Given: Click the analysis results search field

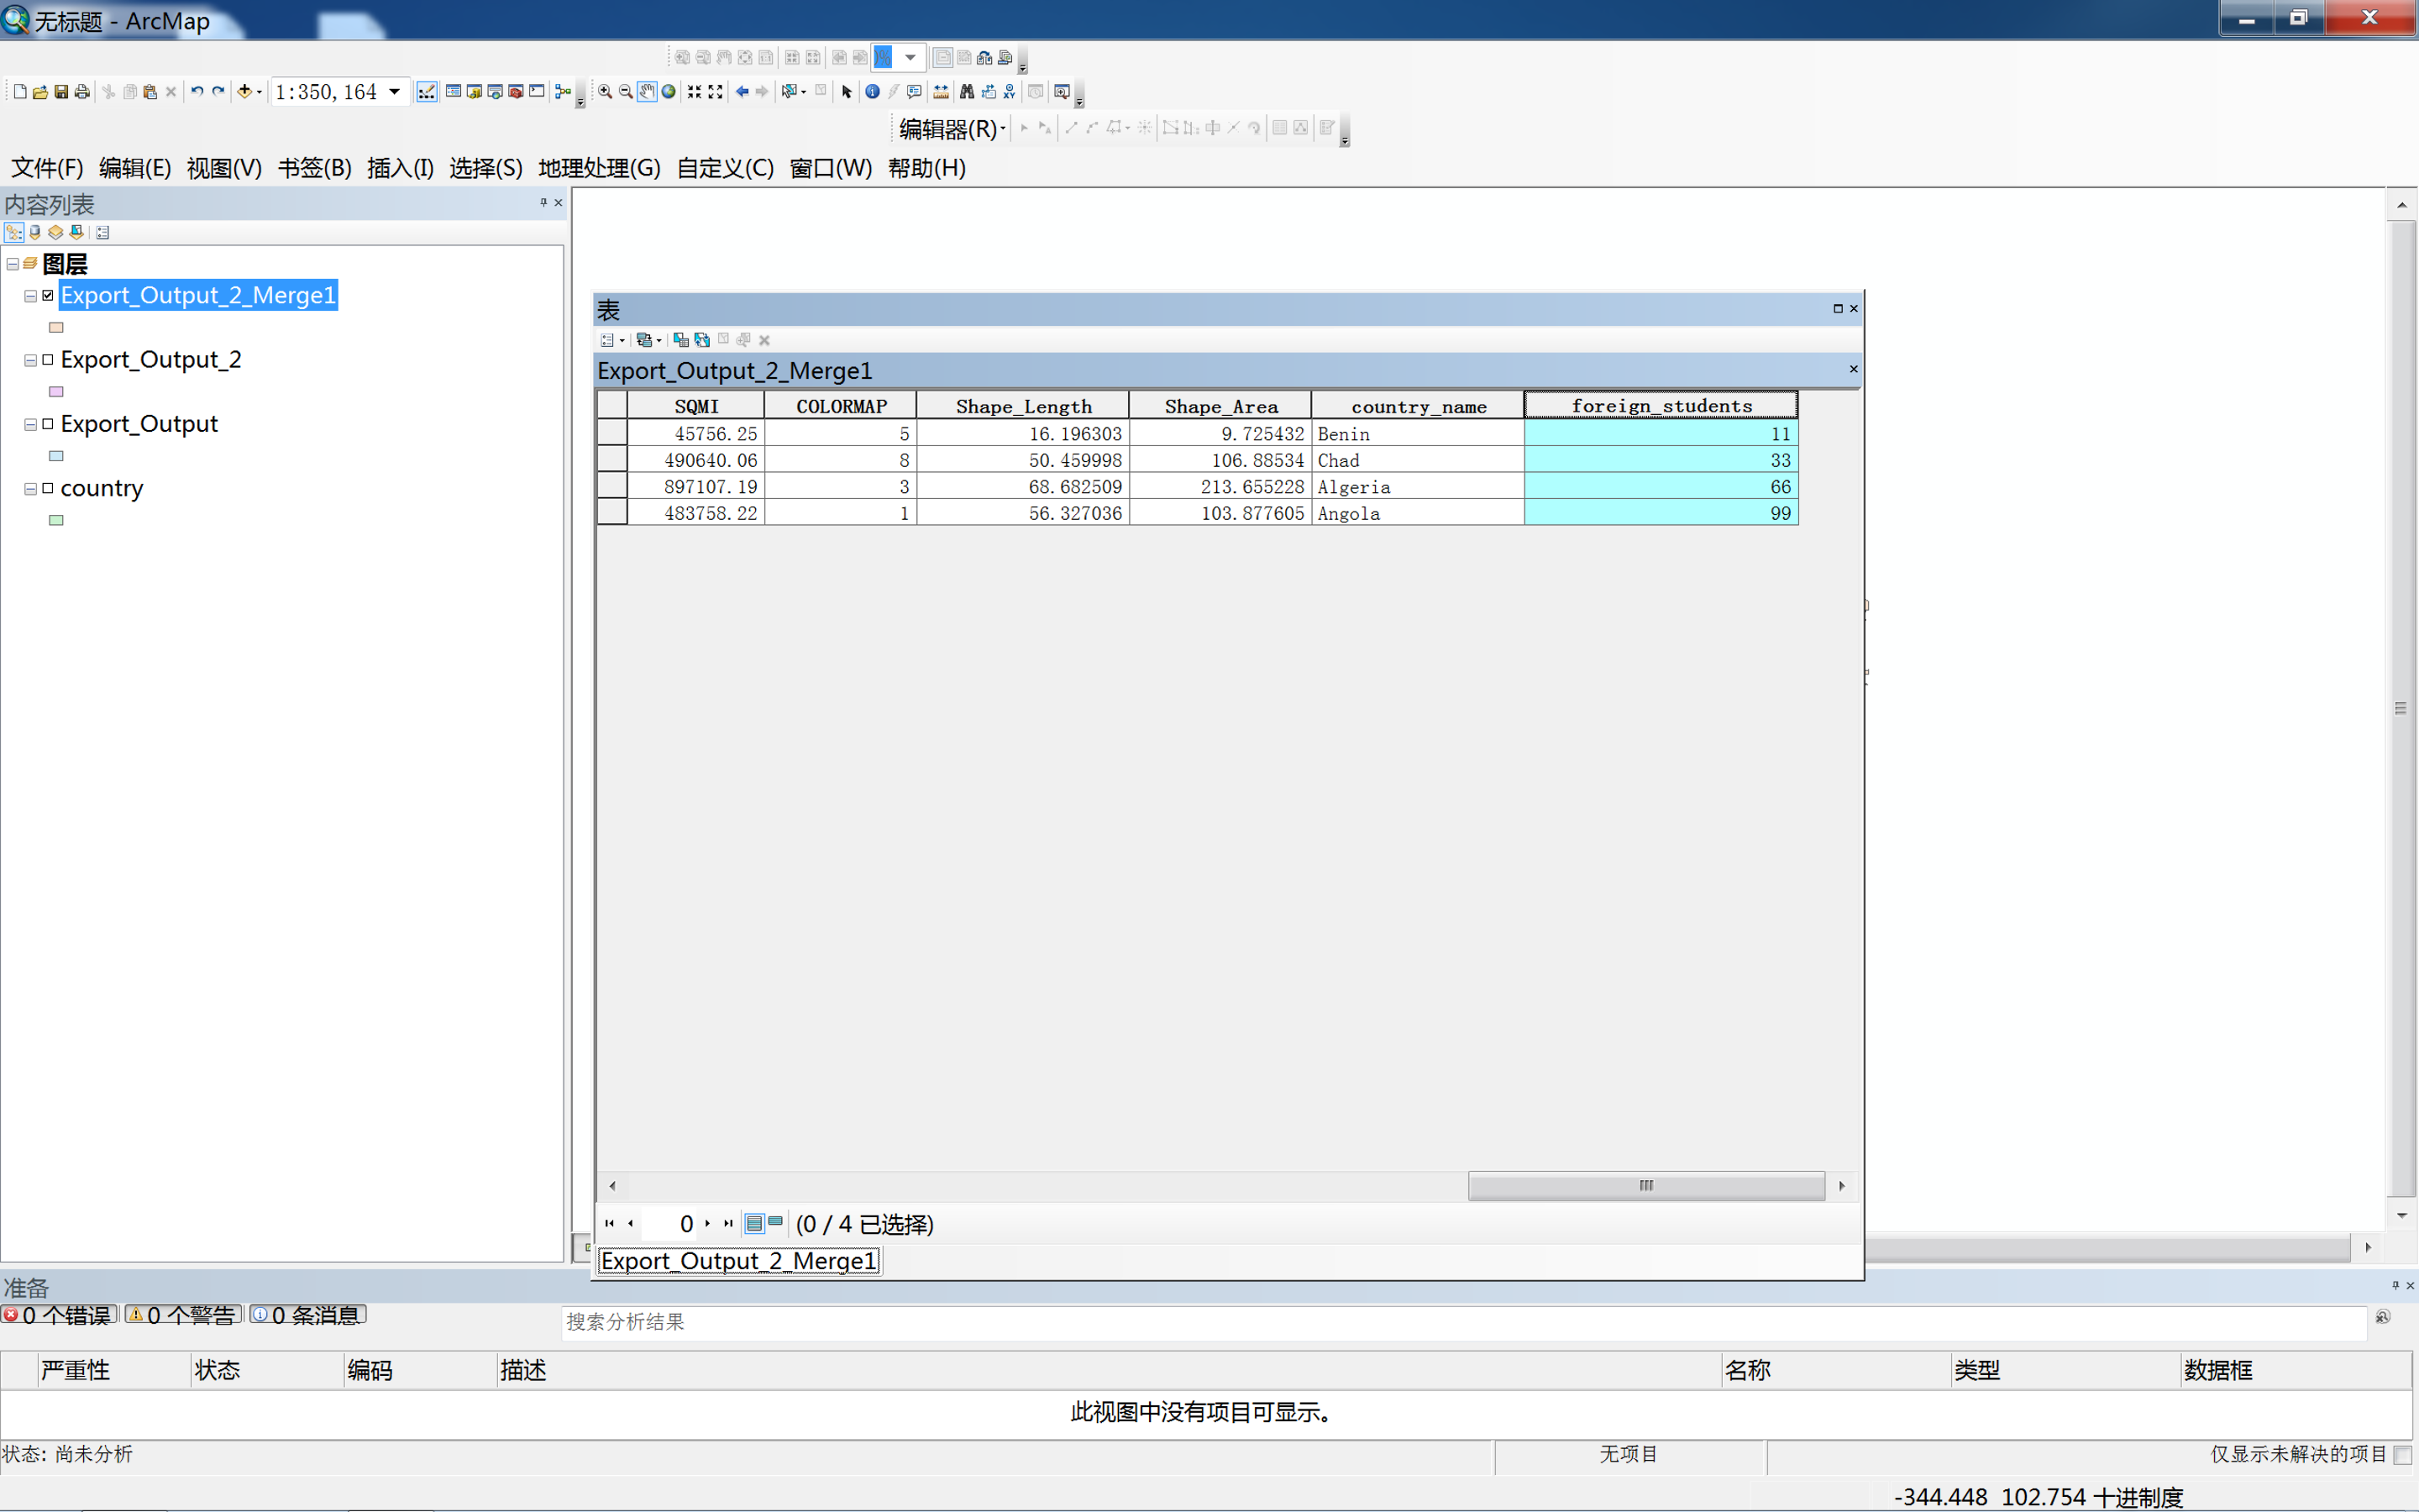Looking at the screenshot, I should pyautogui.click(x=1460, y=1322).
